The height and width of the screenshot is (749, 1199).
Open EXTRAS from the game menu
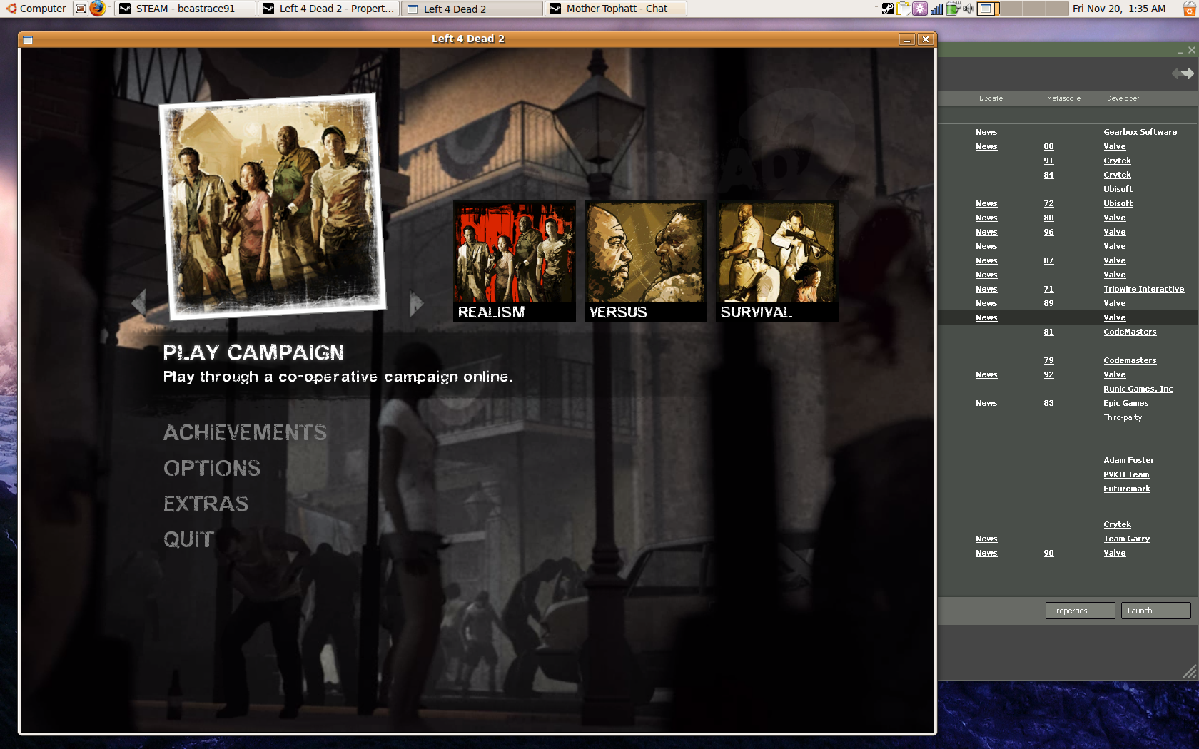206,504
